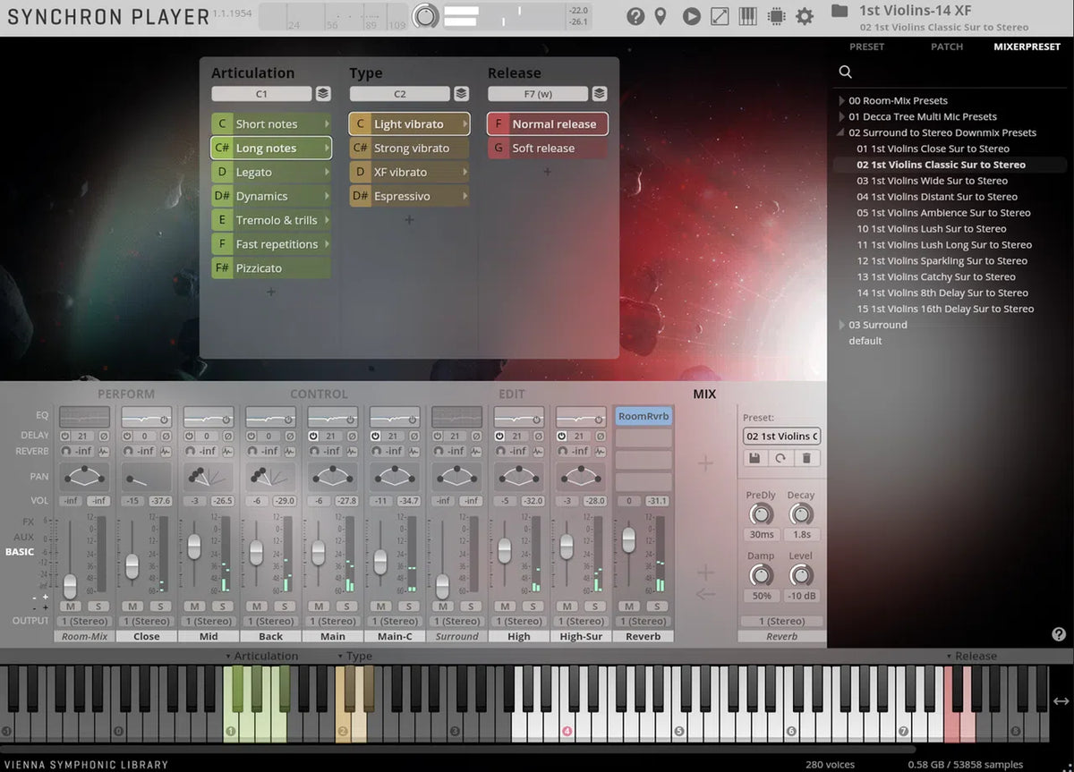The height and width of the screenshot is (772, 1074).
Task: Click the save mixer preset disk icon
Action: [755, 457]
